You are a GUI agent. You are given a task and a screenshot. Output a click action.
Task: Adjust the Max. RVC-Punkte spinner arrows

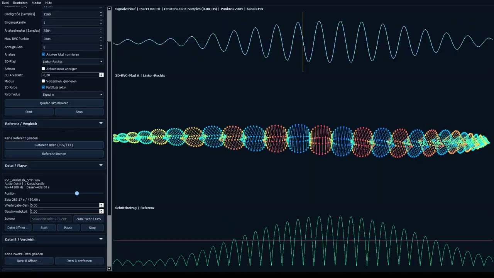click(101, 39)
